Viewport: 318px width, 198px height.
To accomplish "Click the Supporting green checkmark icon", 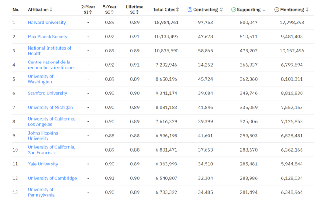I will tap(233, 10).
